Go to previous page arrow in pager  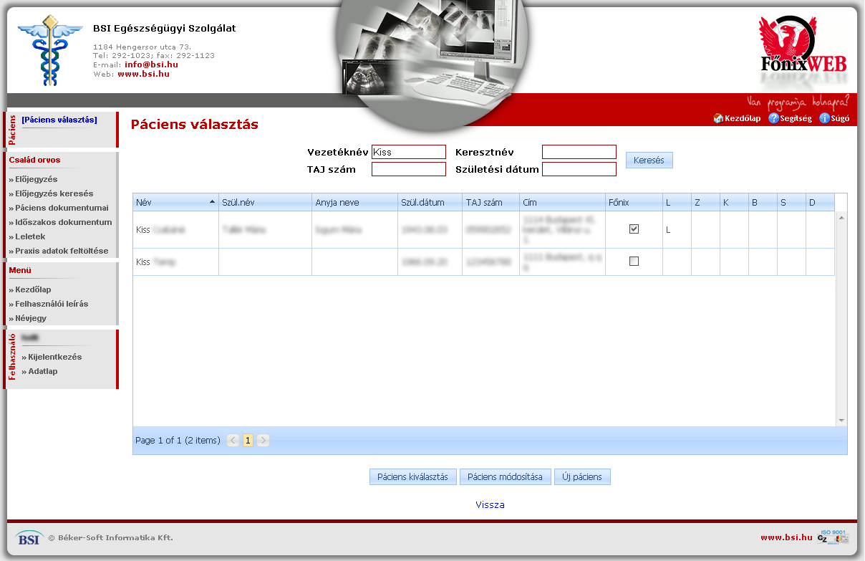tap(233, 441)
